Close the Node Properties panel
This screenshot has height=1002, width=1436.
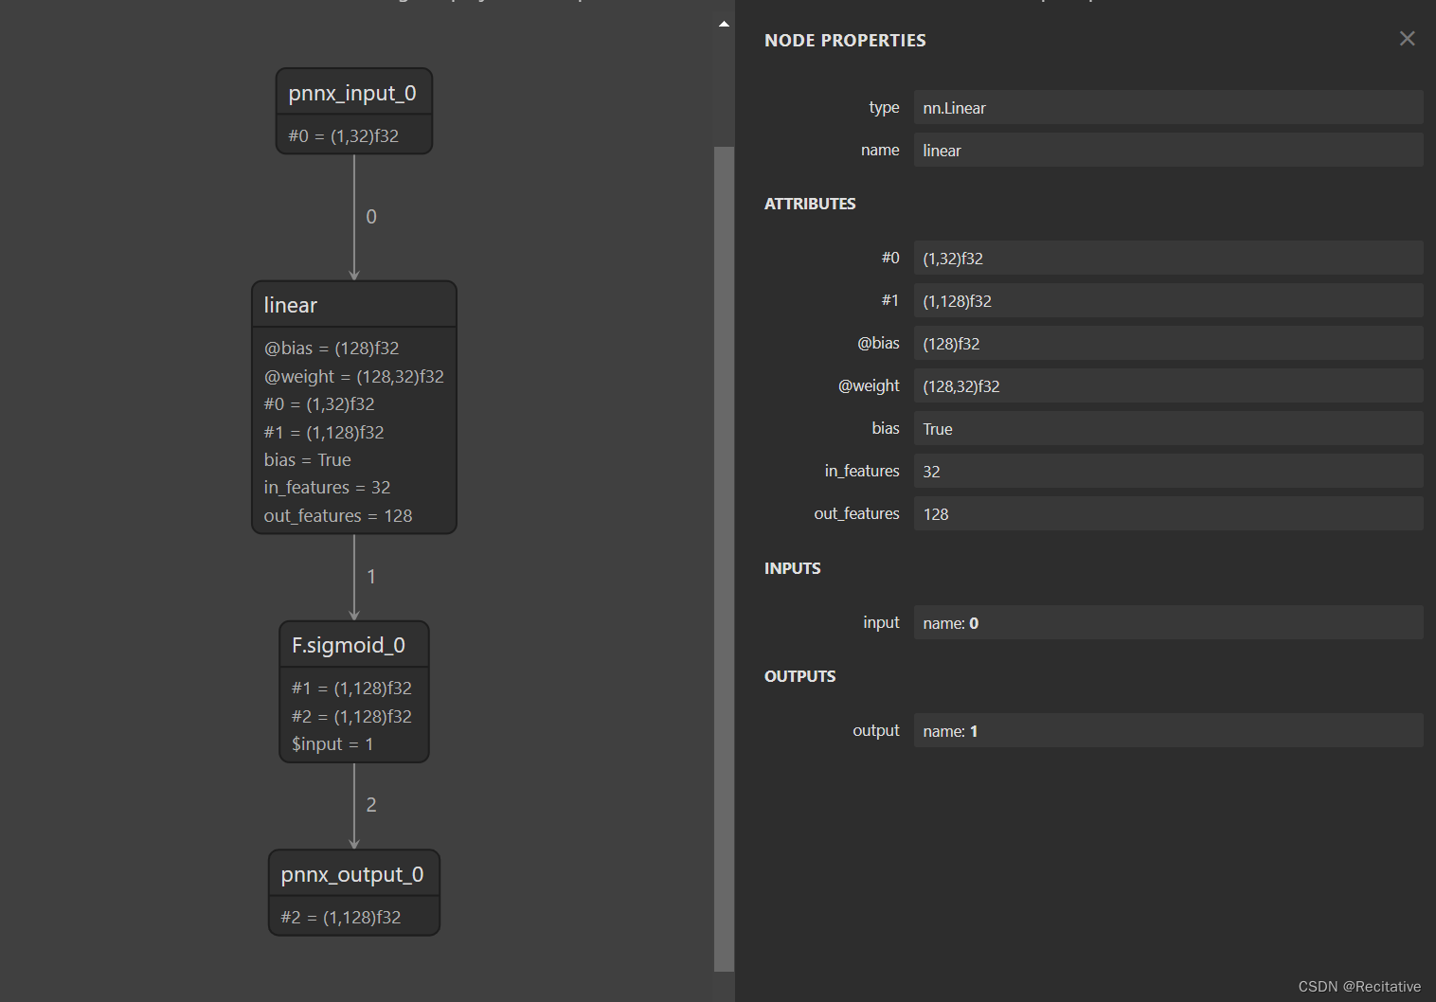click(1407, 38)
